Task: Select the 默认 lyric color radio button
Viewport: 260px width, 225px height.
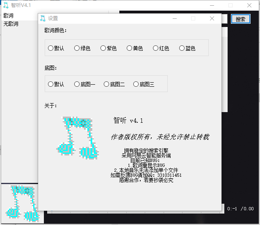Action: [x=51, y=48]
